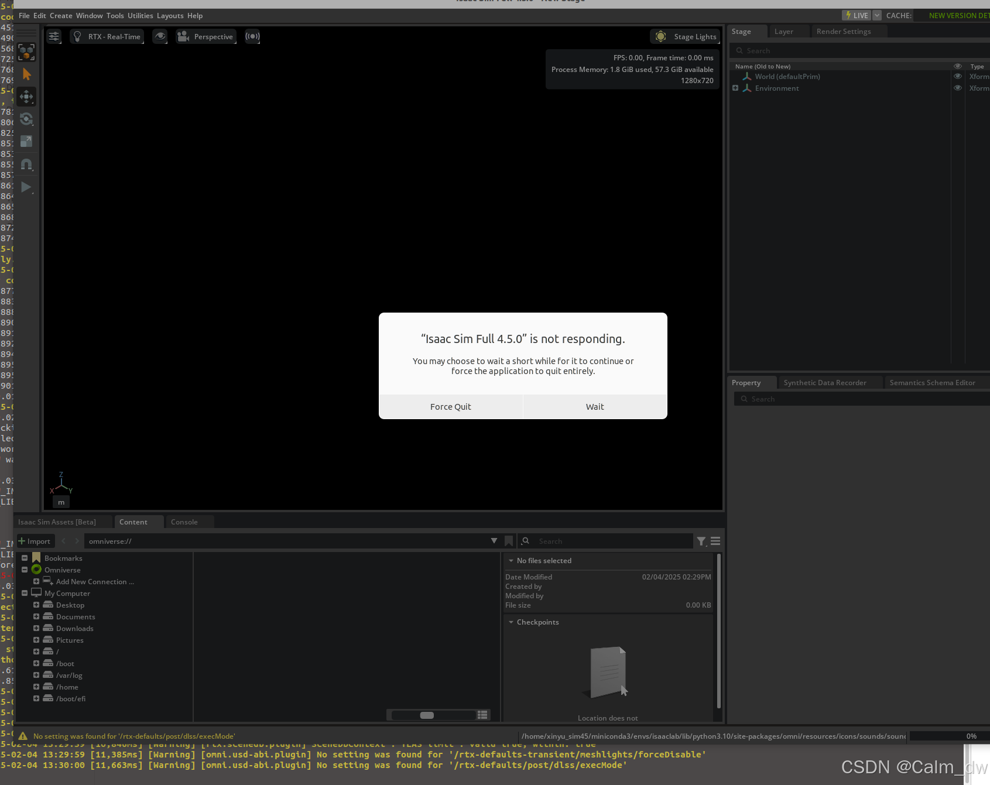990x785 pixels.
Task: Open the Create menu
Action: pos(61,16)
